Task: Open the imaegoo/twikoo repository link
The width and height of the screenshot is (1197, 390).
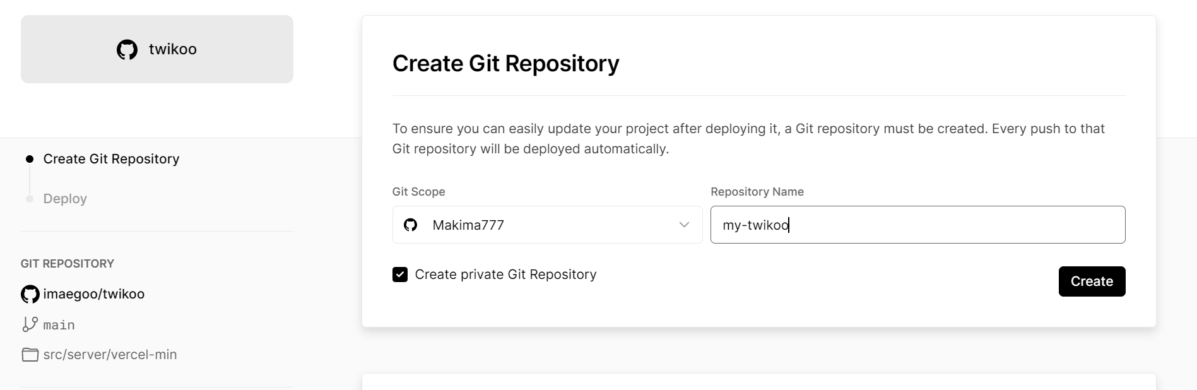Action: (x=94, y=294)
